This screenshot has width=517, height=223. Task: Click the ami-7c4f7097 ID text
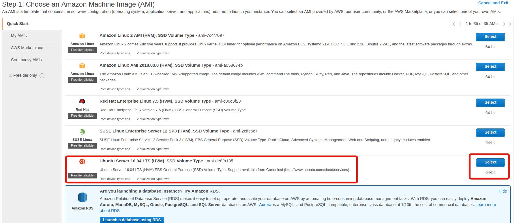point(211,35)
